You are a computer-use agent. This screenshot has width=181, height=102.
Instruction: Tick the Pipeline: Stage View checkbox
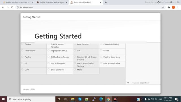click(101, 57)
